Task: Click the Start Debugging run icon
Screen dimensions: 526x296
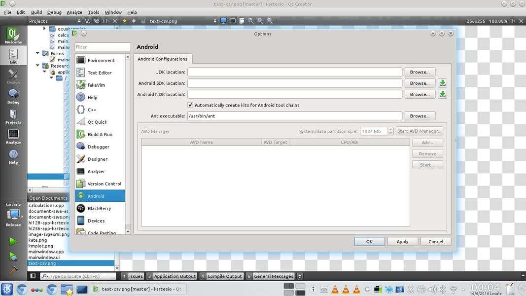Action: (x=13, y=257)
